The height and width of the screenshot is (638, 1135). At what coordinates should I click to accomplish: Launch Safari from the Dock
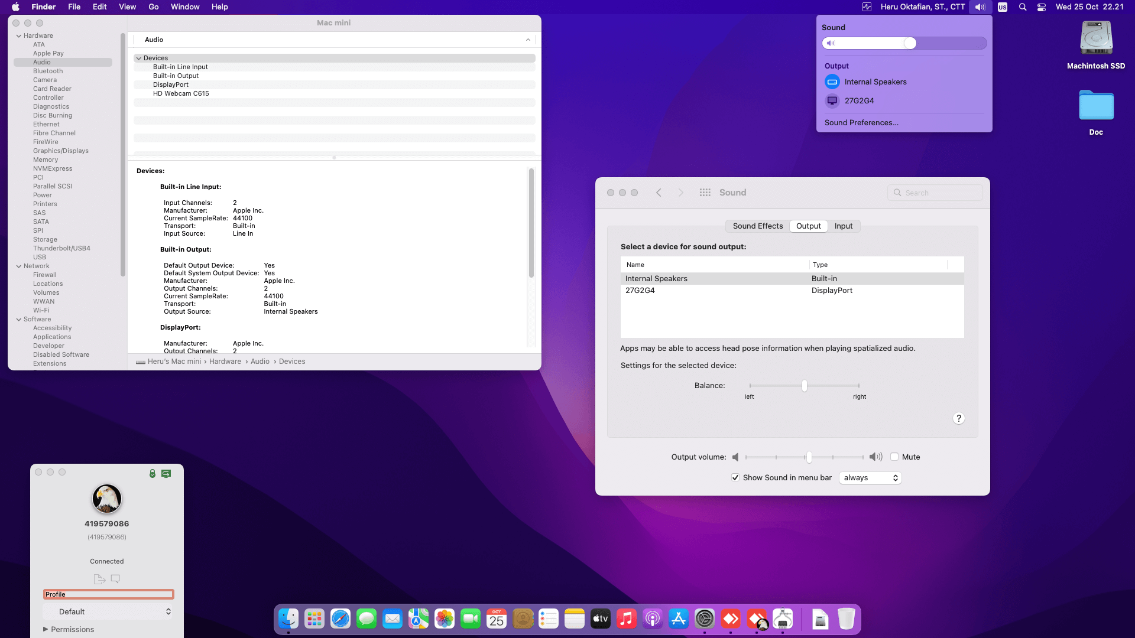pyautogui.click(x=340, y=619)
